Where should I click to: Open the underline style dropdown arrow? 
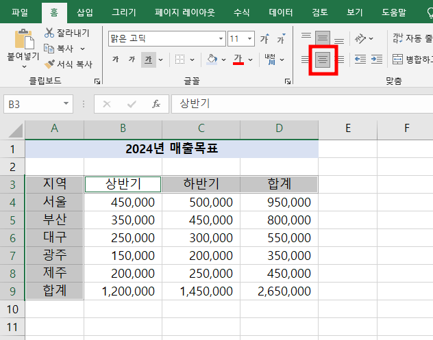[x=161, y=60]
